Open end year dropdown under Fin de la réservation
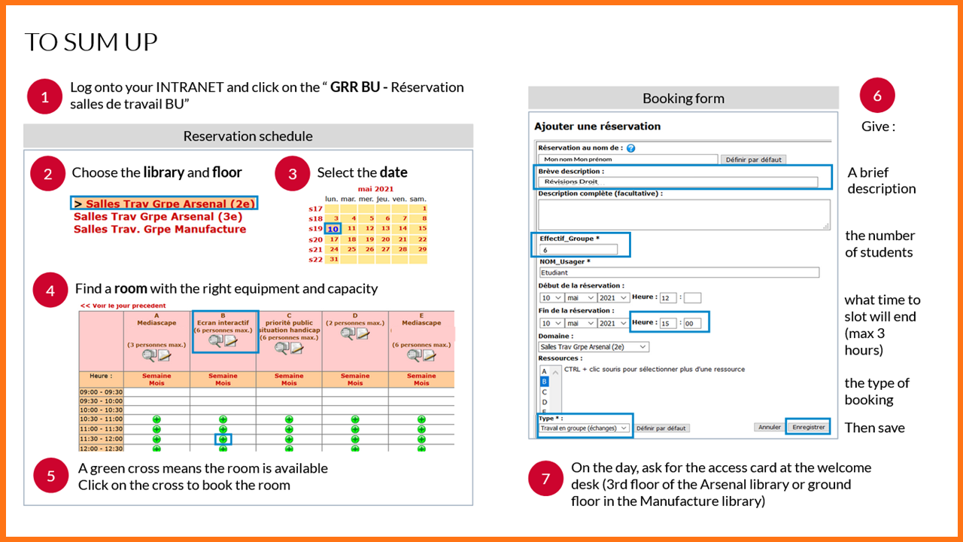Image resolution: width=963 pixels, height=542 pixels. (614, 323)
